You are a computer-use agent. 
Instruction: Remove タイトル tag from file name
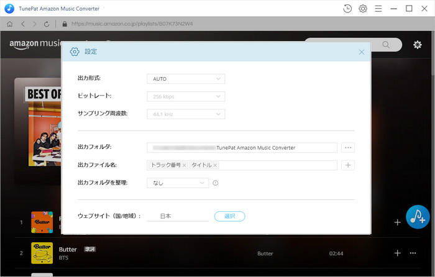click(x=215, y=165)
